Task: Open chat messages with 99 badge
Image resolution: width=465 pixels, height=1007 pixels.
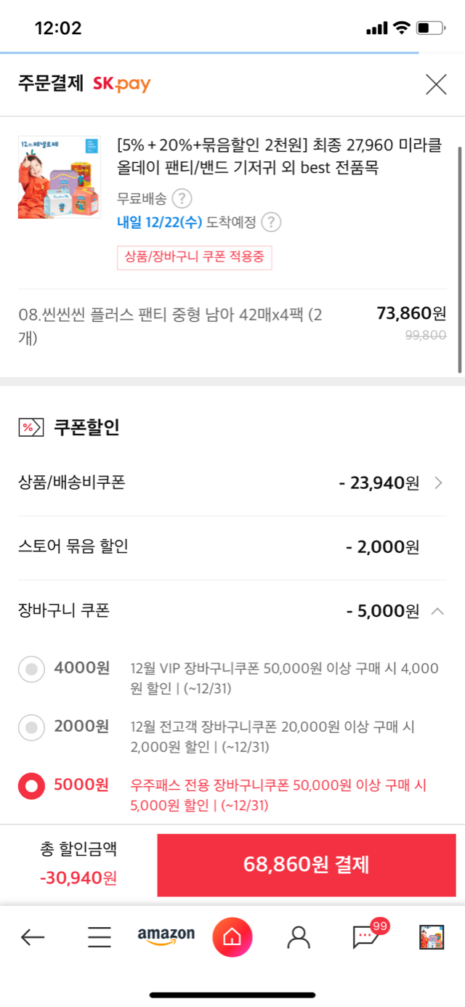Action: coord(365,937)
